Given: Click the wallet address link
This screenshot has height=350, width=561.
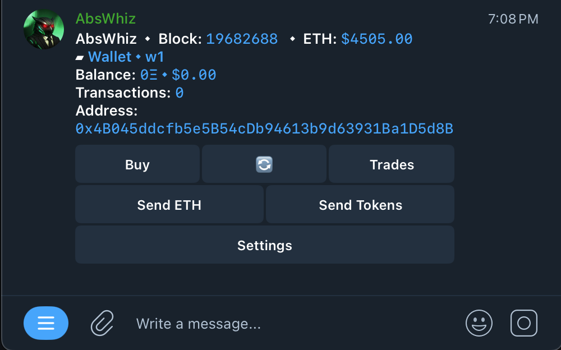Looking at the screenshot, I should pyautogui.click(x=264, y=129).
